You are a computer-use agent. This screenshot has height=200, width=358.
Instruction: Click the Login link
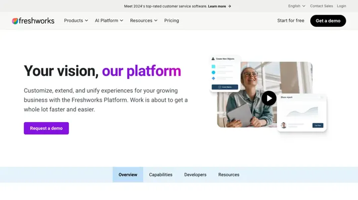[x=341, y=6]
